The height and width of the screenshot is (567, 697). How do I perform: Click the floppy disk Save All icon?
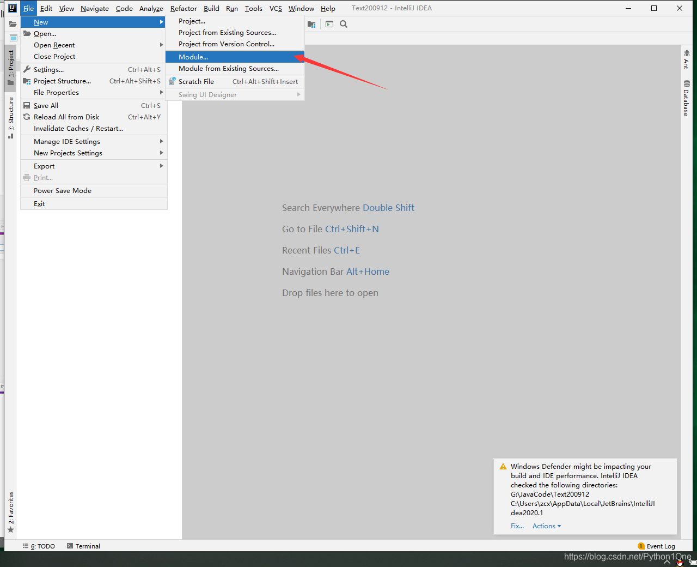click(27, 105)
